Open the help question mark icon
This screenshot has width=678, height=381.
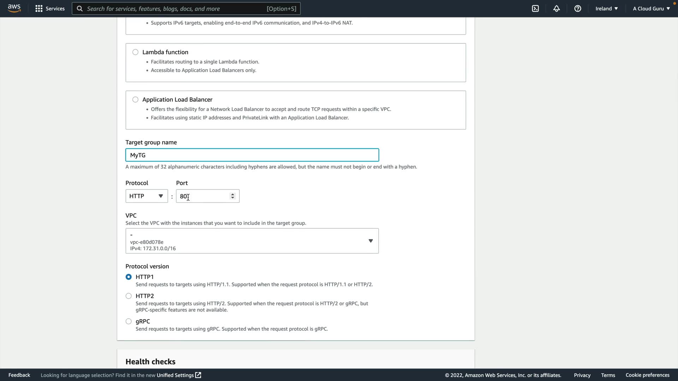click(578, 8)
